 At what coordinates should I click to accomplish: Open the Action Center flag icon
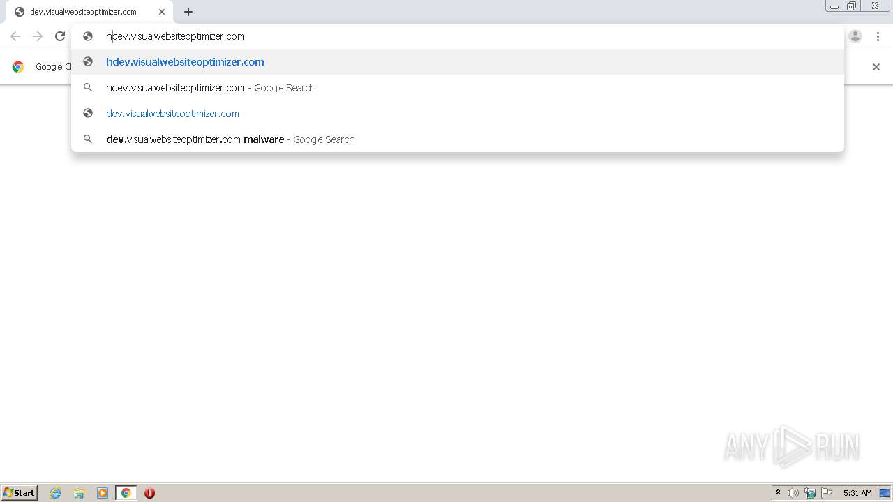(x=827, y=493)
